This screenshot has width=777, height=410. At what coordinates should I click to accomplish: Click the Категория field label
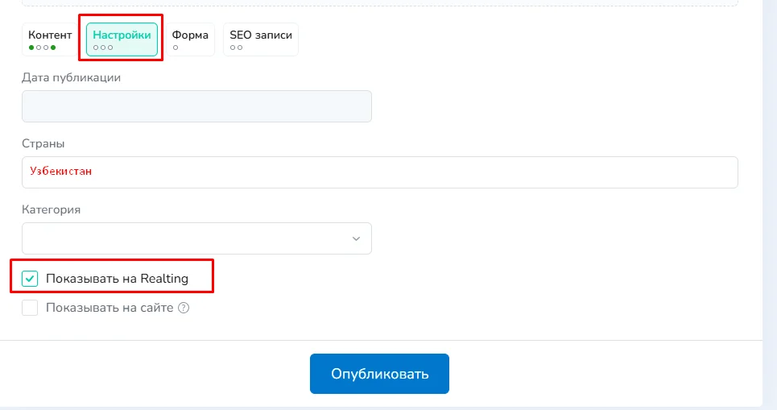point(52,209)
